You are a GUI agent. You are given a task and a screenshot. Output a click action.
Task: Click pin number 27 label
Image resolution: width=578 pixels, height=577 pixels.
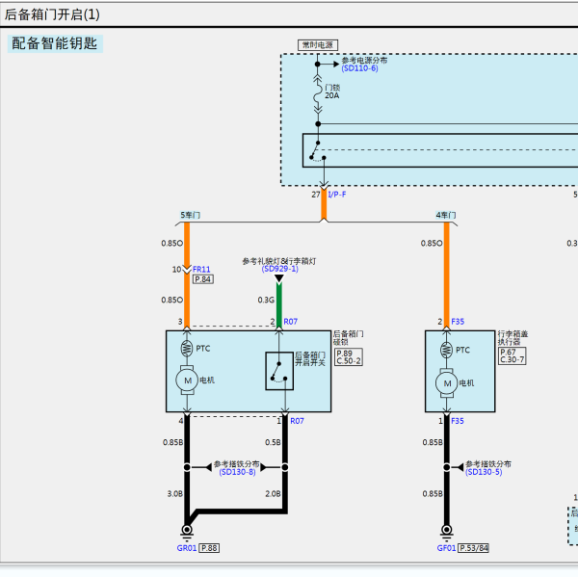point(316,195)
